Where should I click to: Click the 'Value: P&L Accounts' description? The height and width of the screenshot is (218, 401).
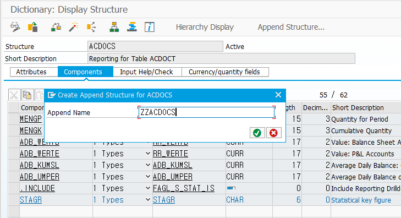click(362, 154)
